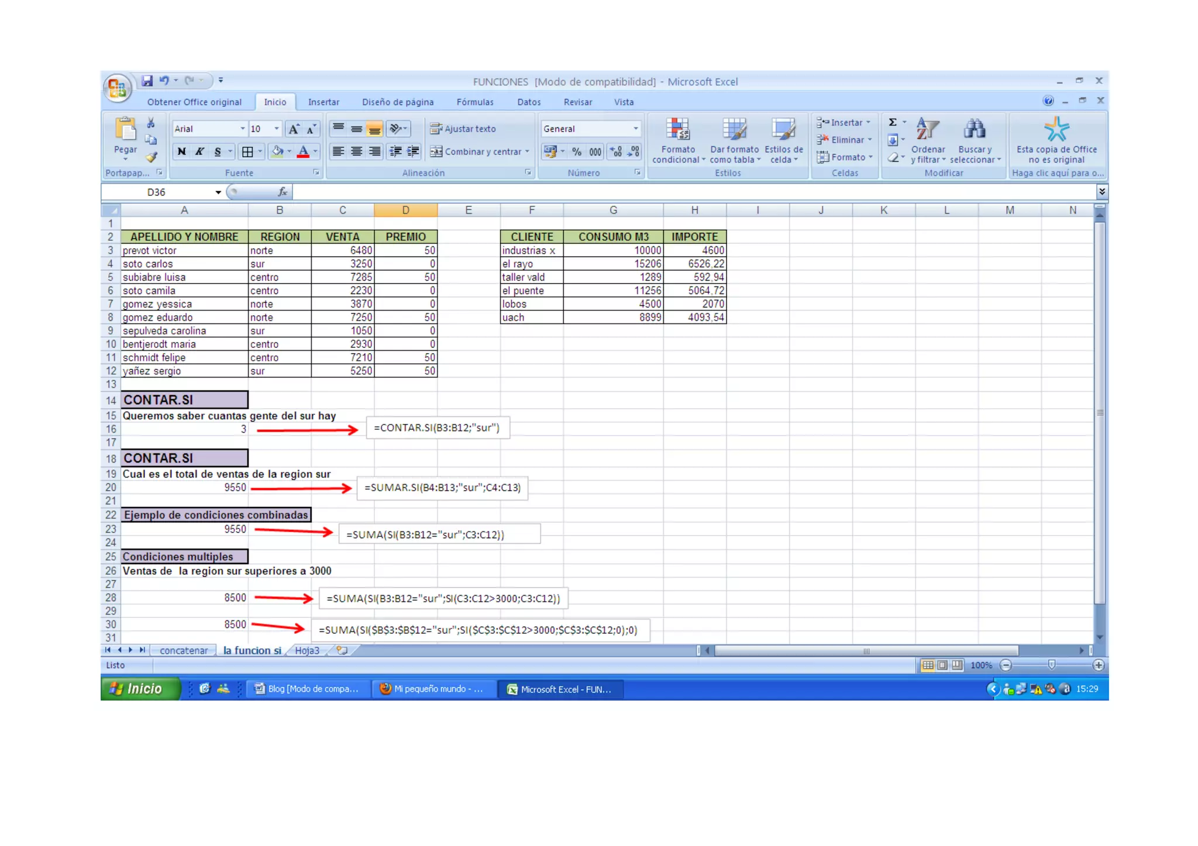Open Ordenar y filtrar tool
The image size is (1198, 846).
point(927,131)
